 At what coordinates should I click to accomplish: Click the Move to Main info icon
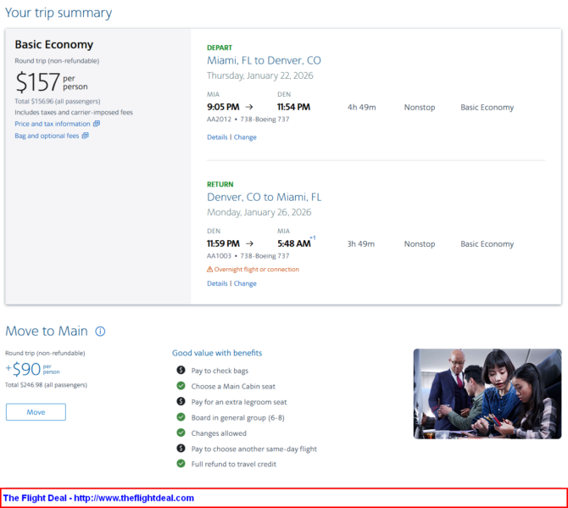click(100, 332)
